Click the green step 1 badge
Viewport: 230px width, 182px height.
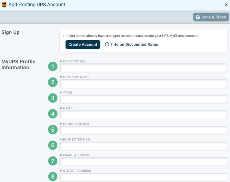tap(53, 67)
